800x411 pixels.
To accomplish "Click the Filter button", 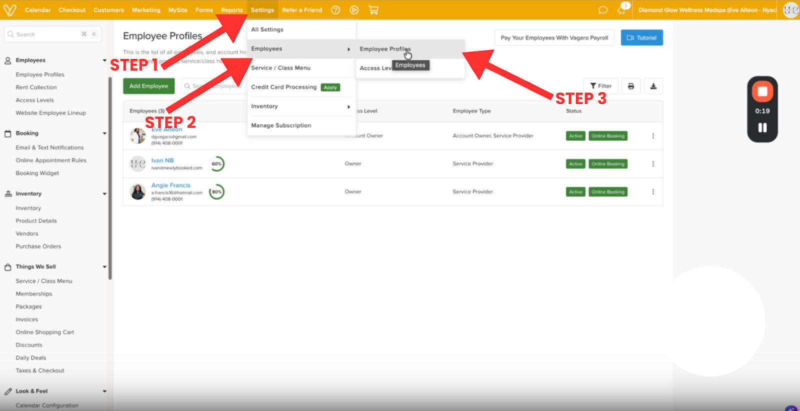I will coord(601,86).
